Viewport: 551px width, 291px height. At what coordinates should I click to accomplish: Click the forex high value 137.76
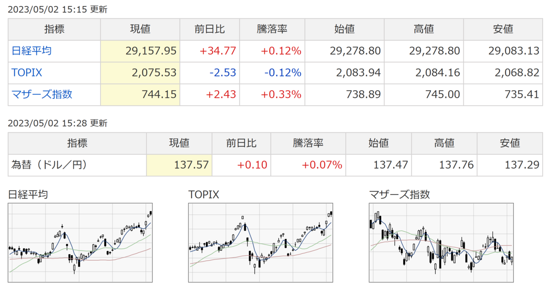(455, 165)
